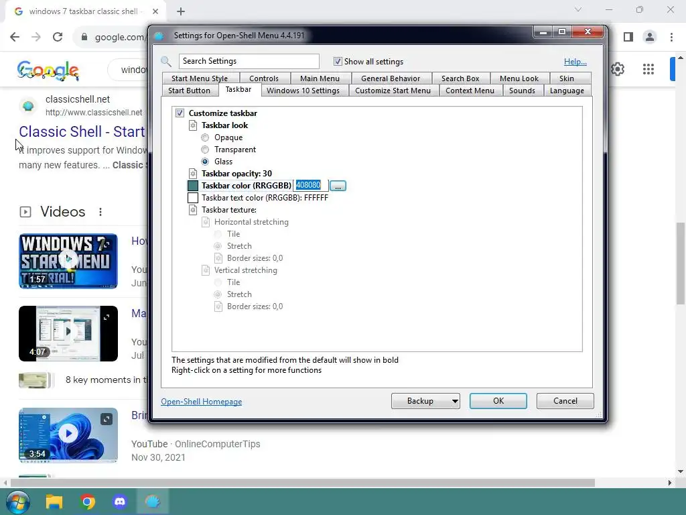
Task: Close the 'windows 7 taskbar classic shell' tab
Action: coord(155,11)
